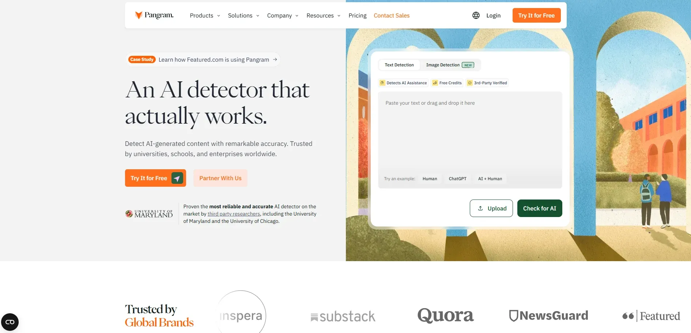Click the Login link
691x333 pixels.
[x=493, y=15]
